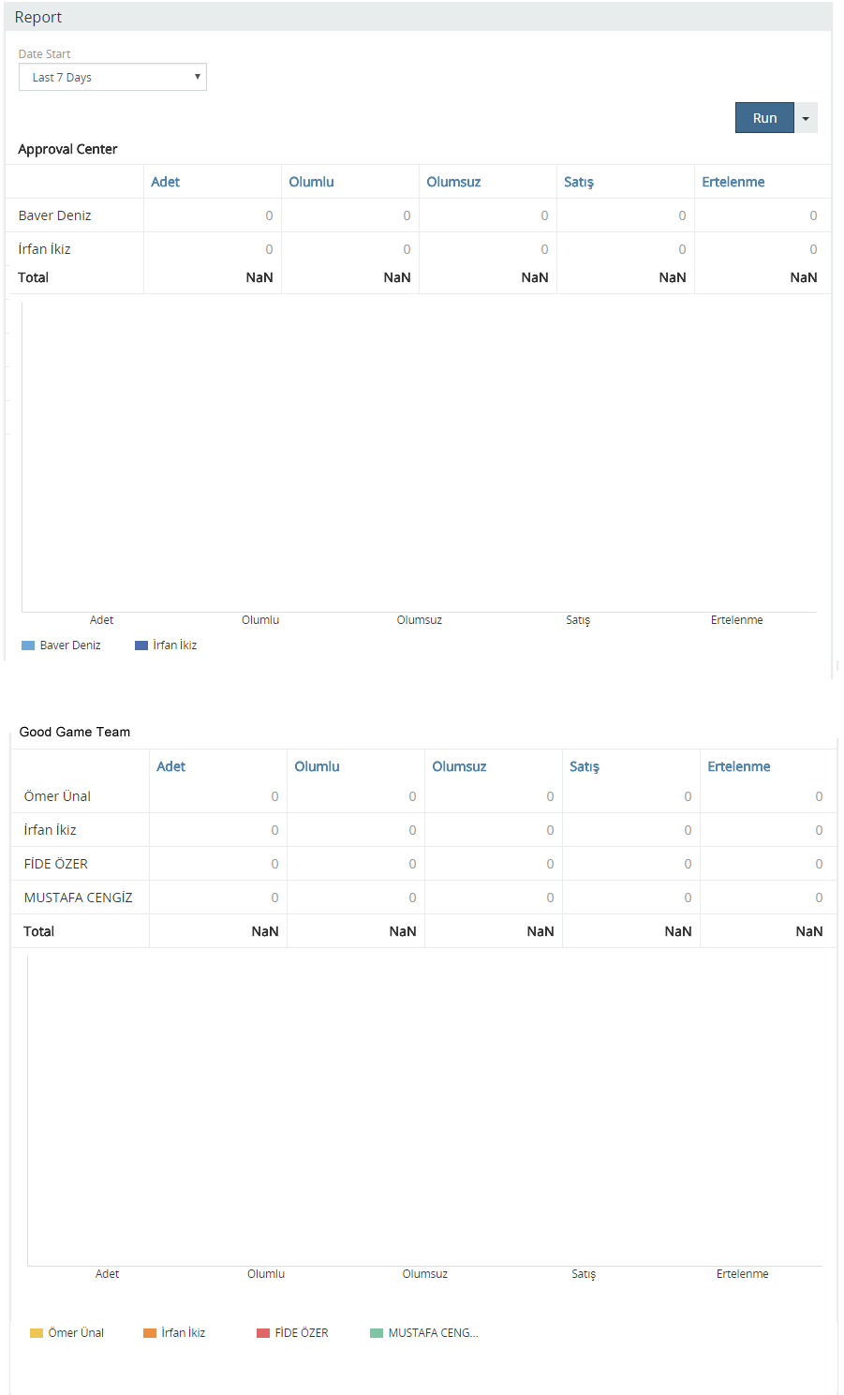This screenshot has height=1395, width=844.
Task: Sort Approval Center by Olumsuz column
Action: click(453, 182)
